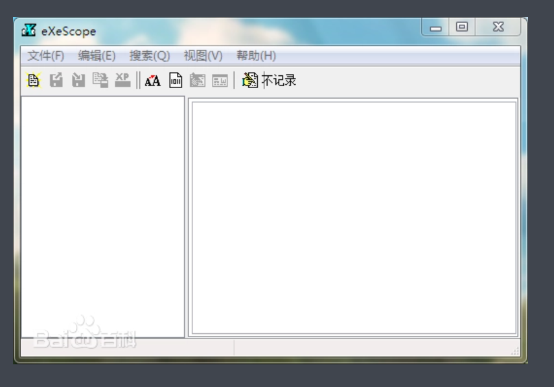Open the 视图(V) menu
The image size is (554, 387).
pos(203,56)
